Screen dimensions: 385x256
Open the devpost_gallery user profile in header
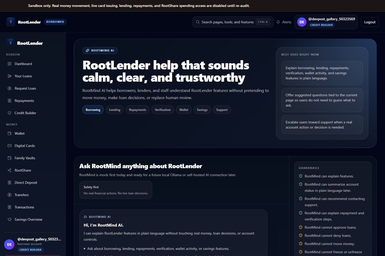(x=326, y=22)
